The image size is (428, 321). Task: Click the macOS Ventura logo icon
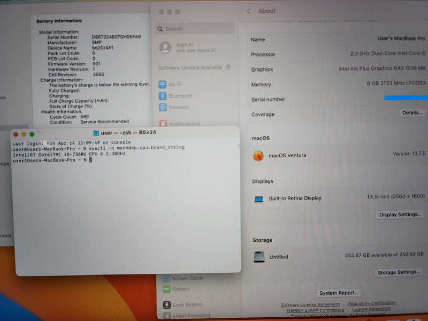coord(258,156)
